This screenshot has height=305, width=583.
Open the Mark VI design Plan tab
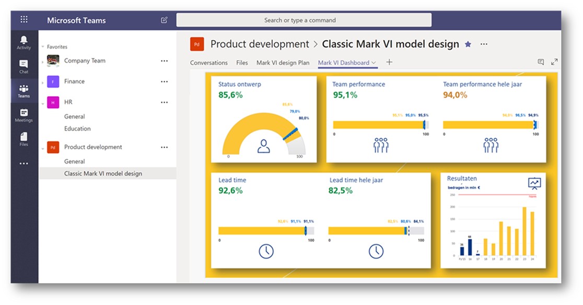point(283,63)
